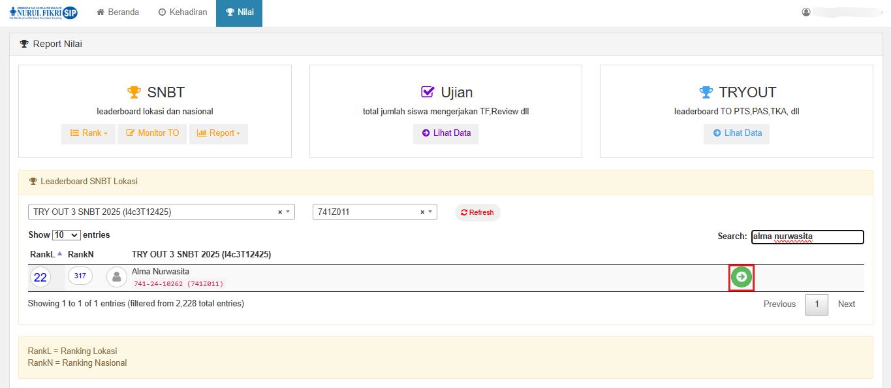Refresh the leaderboard data

pyautogui.click(x=477, y=213)
